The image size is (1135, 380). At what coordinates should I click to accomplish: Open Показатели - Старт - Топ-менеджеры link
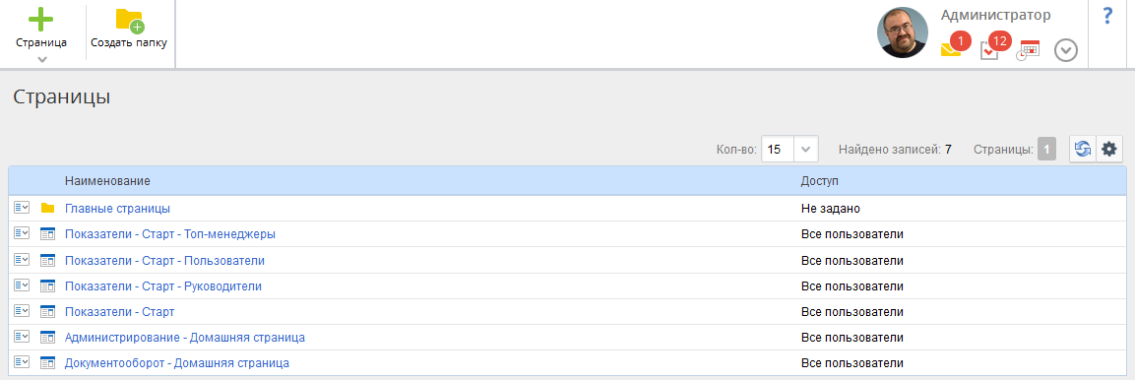coord(170,233)
